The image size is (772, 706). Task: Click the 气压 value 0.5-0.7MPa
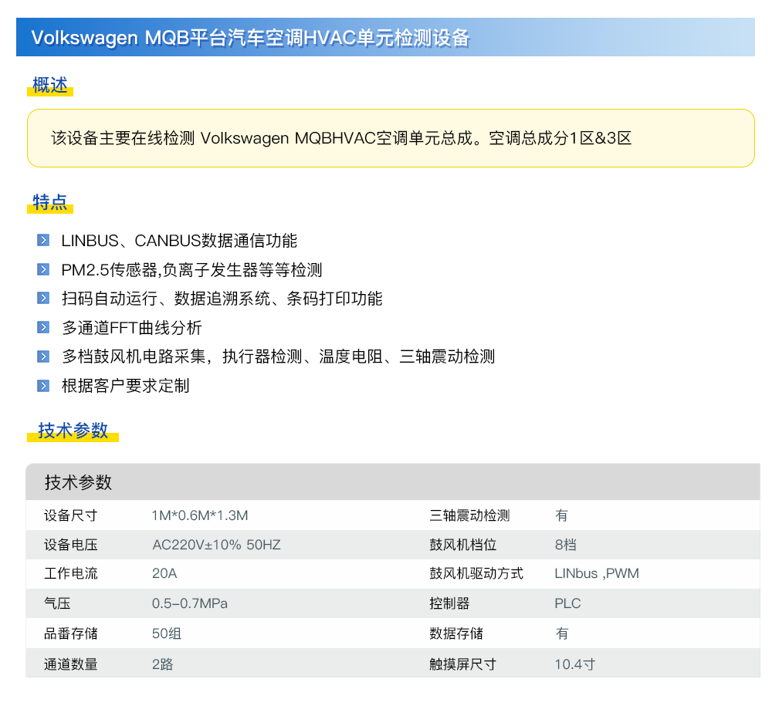(x=189, y=603)
